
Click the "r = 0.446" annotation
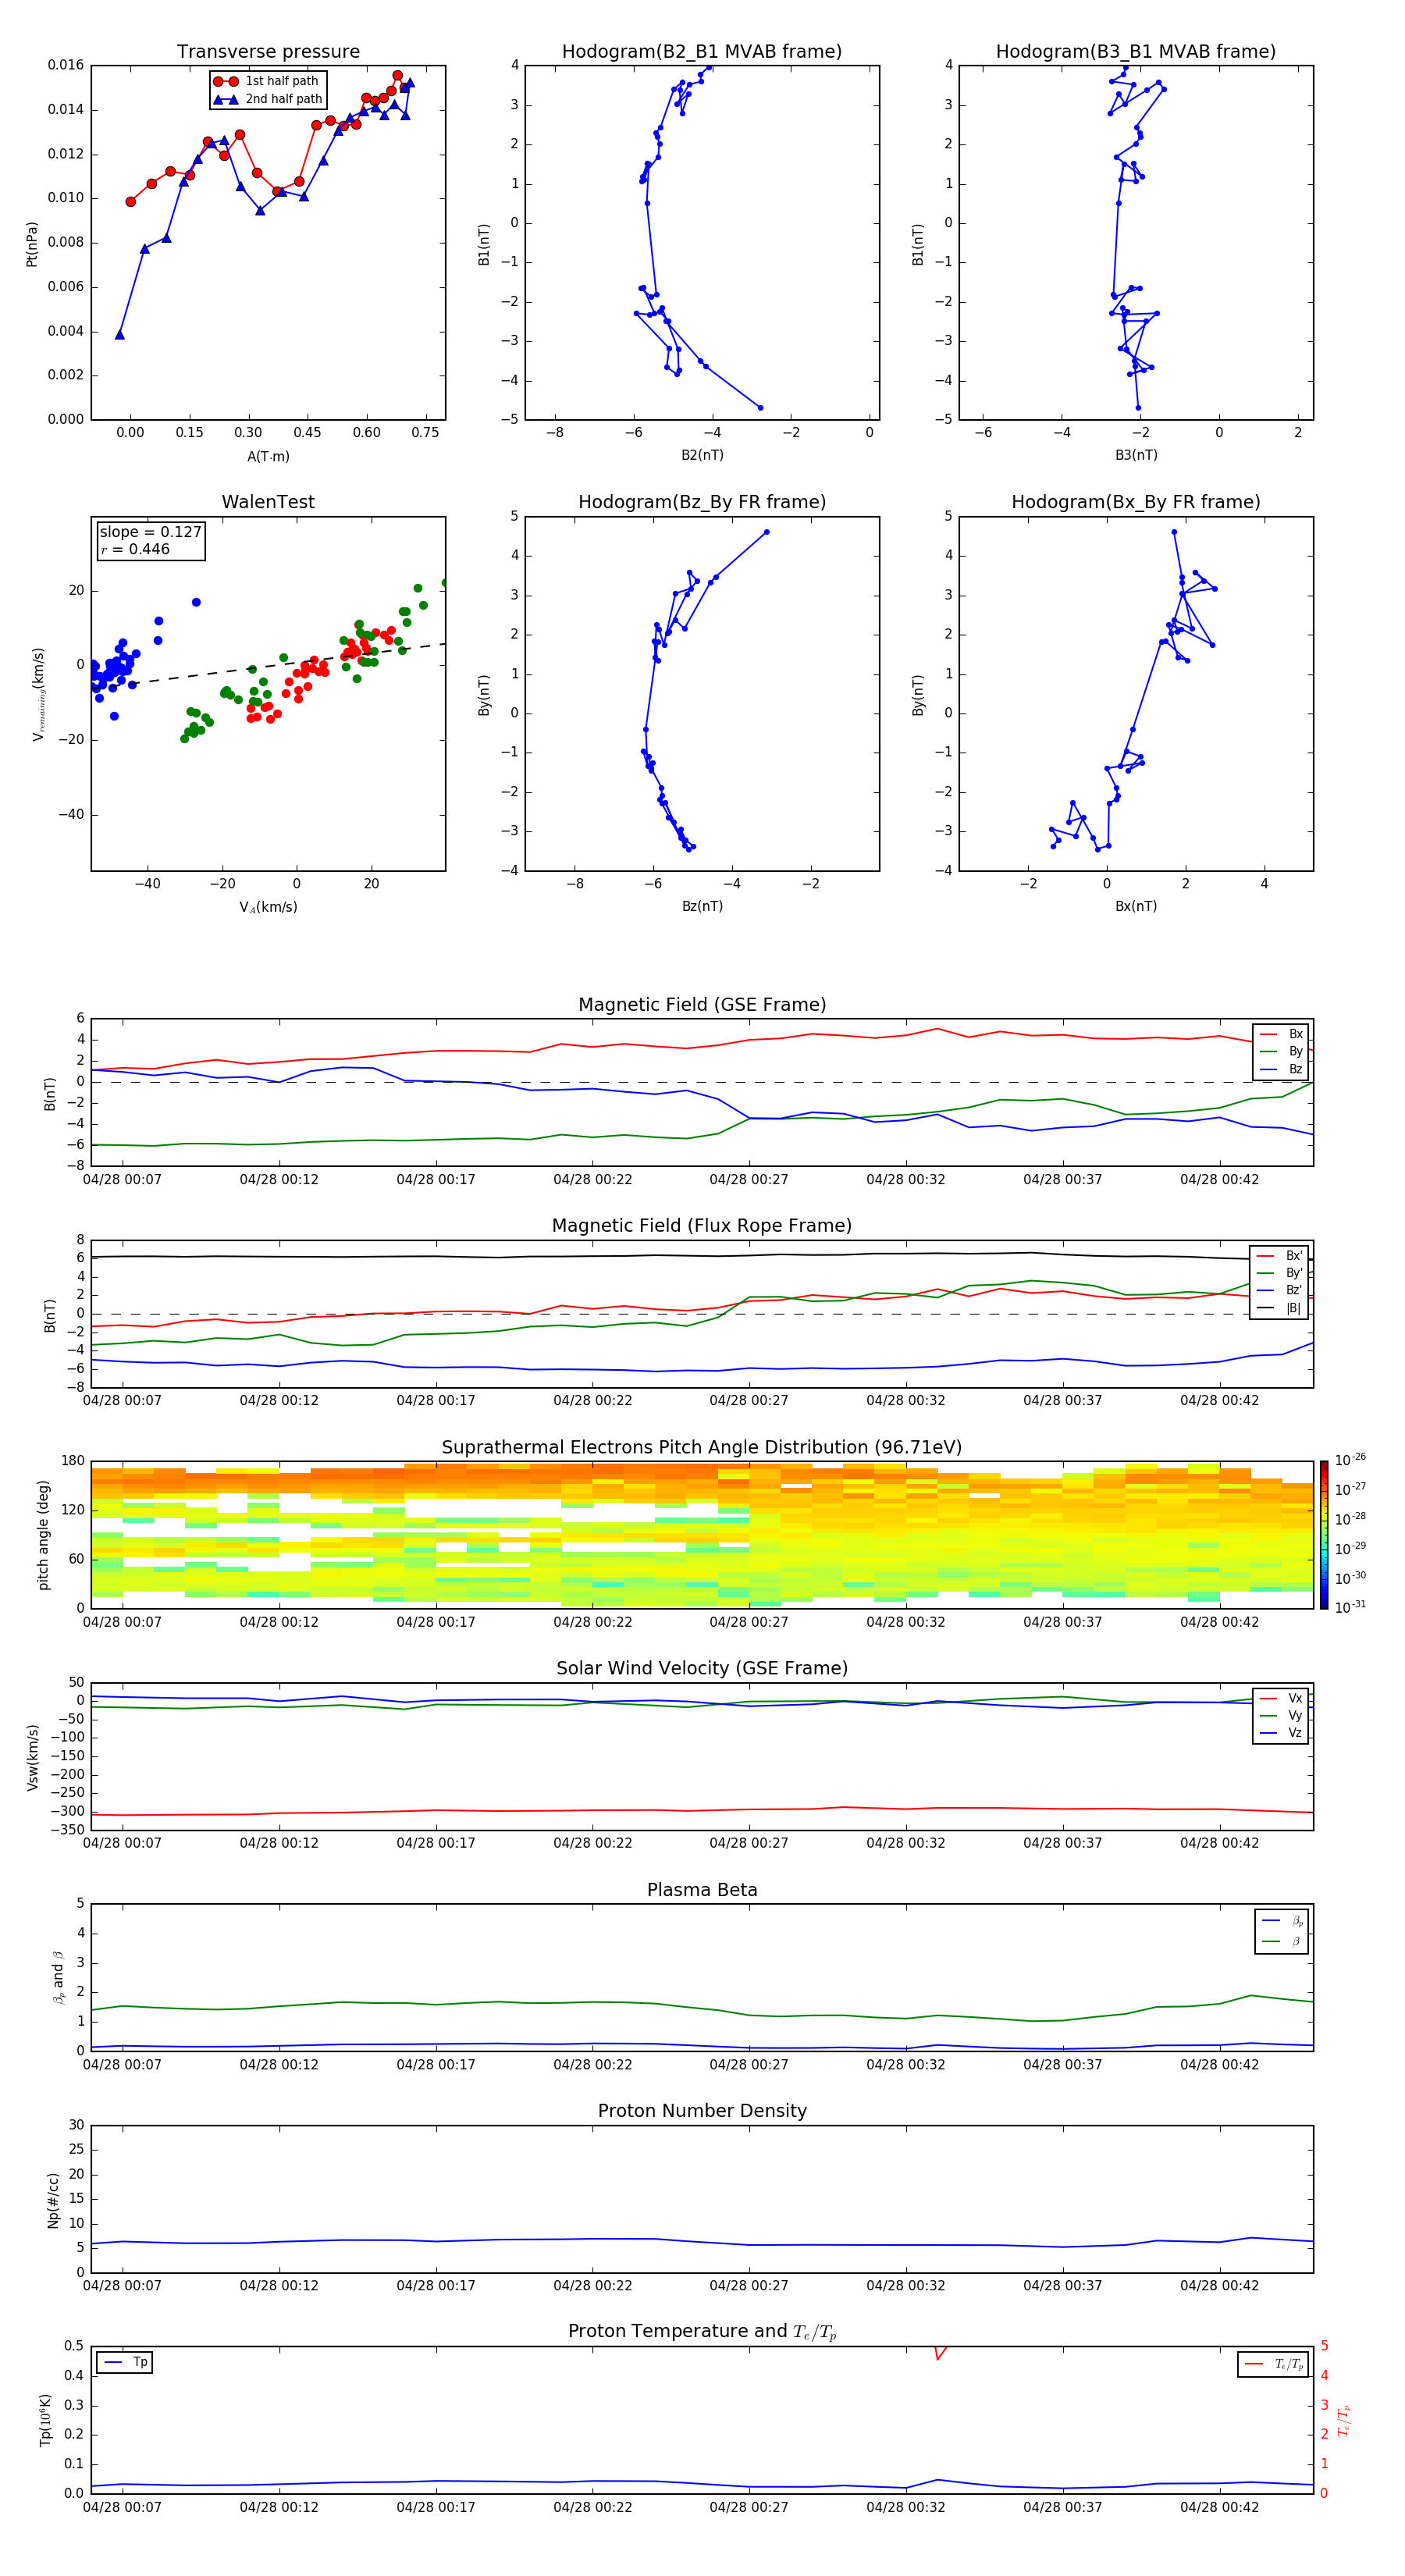coord(135,549)
